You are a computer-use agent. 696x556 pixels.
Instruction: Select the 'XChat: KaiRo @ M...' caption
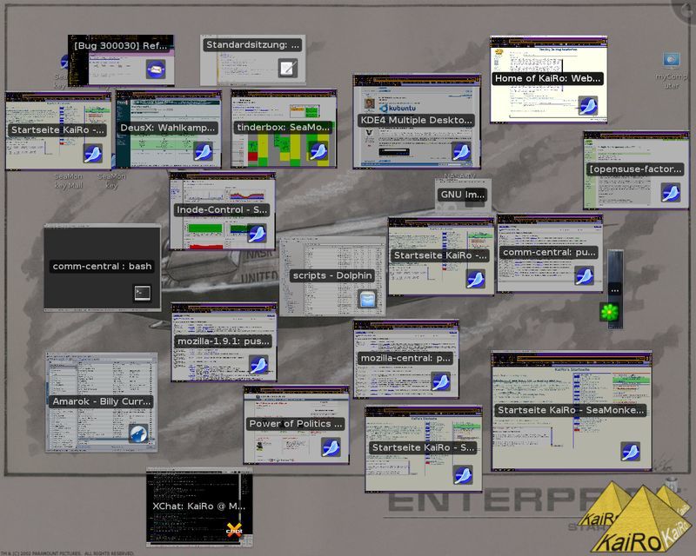pos(198,506)
